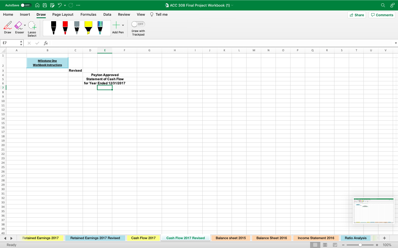Click the Insert Function fx icon

[46, 43]
